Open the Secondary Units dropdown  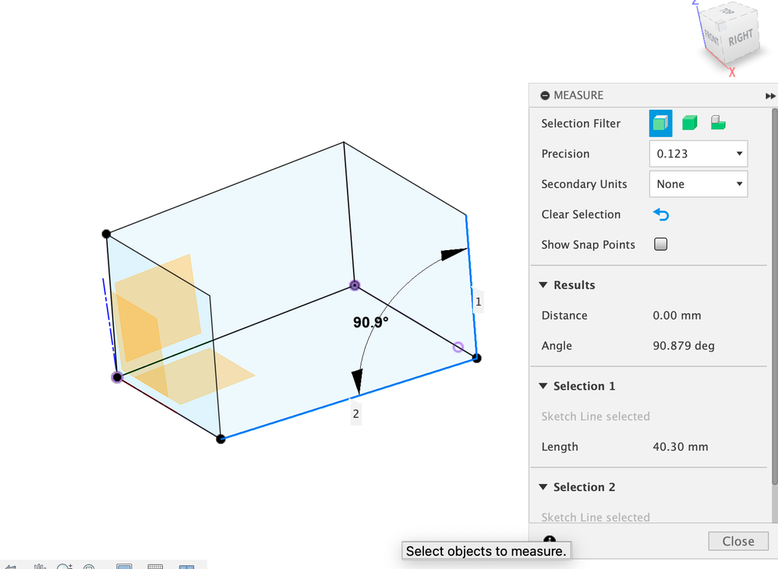[698, 184]
